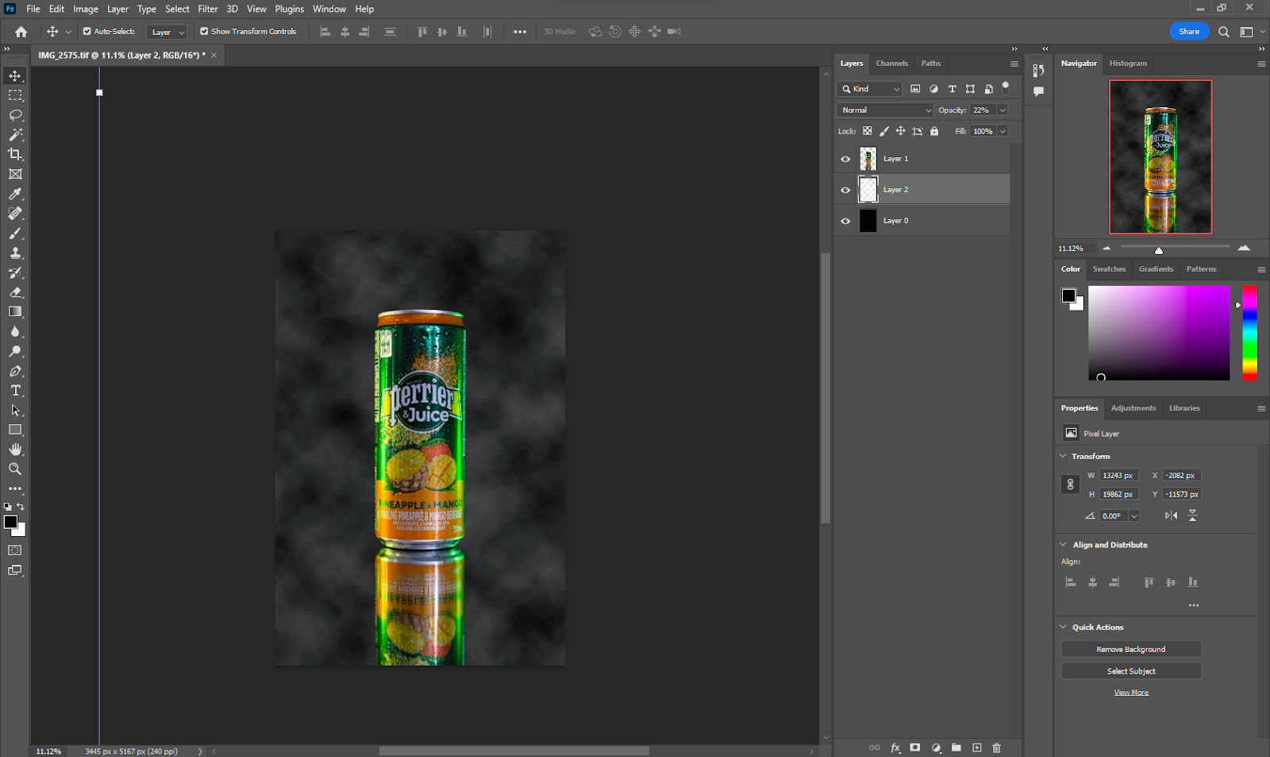Click the Navigator zoom slider handle
Screen dimensions: 1270x757
point(1159,250)
